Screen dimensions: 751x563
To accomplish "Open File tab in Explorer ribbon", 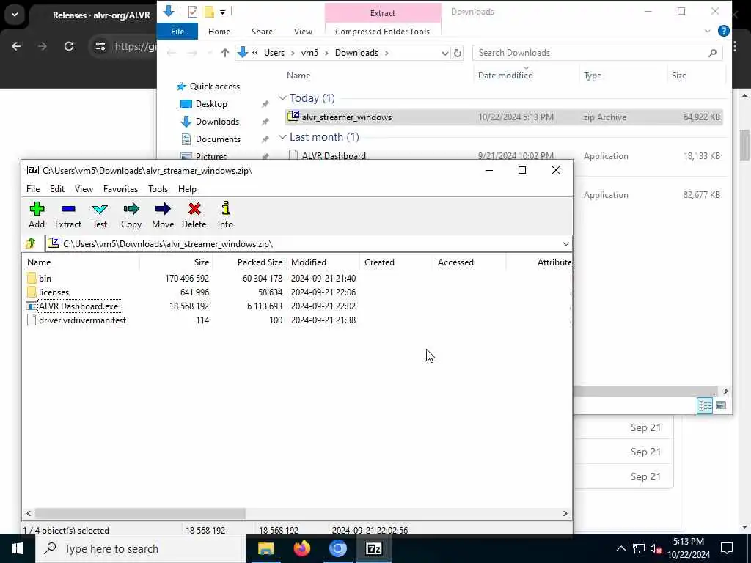I will click(x=177, y=32).
